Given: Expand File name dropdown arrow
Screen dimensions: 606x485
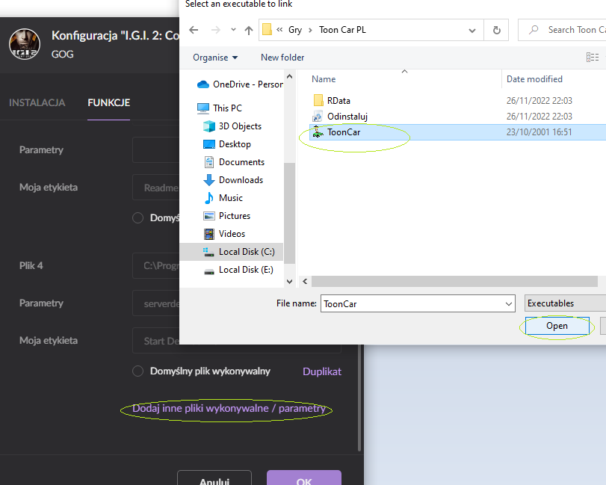Looking at the screenshot, I should click(509, 304).
